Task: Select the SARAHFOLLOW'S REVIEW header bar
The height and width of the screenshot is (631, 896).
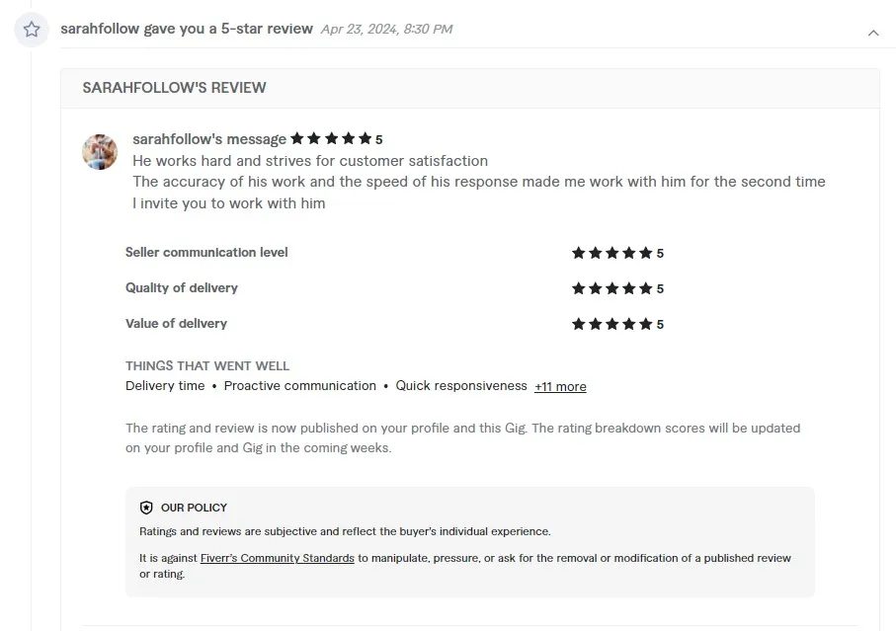Action: pos(173,87)
